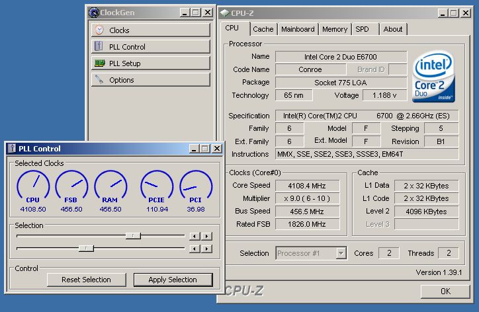Click the Intel Core 2 Duo logo
This screenshot has width=479, height=312.
434,76
